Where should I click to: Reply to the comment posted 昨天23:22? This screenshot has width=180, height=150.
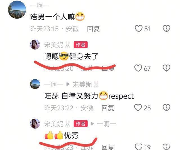[108, 108]
